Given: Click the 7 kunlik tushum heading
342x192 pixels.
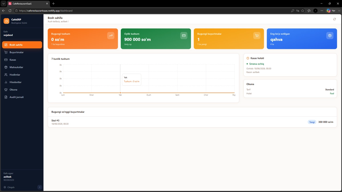Looking at the screenshot, I should [60, 59].
